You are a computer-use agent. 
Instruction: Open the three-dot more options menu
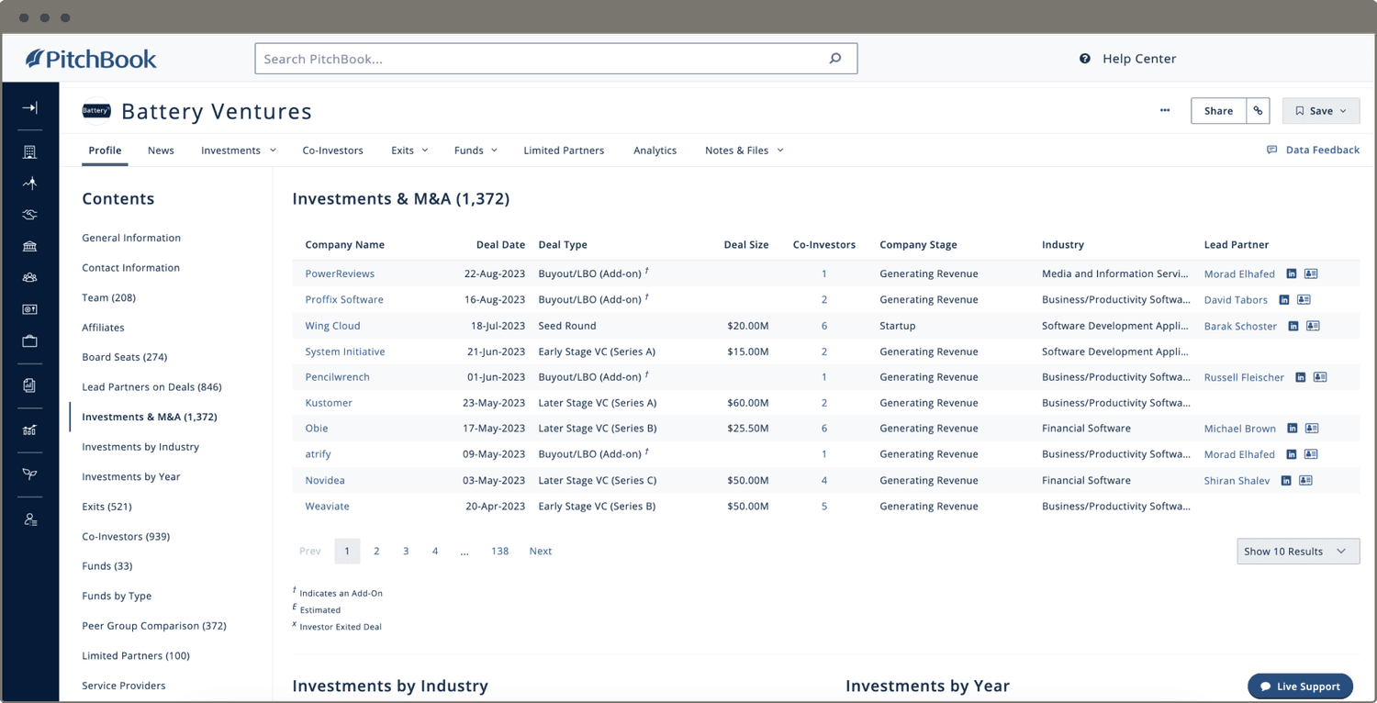pos(1165,111)
